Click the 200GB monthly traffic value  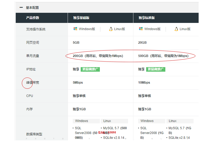coord(98,56)
